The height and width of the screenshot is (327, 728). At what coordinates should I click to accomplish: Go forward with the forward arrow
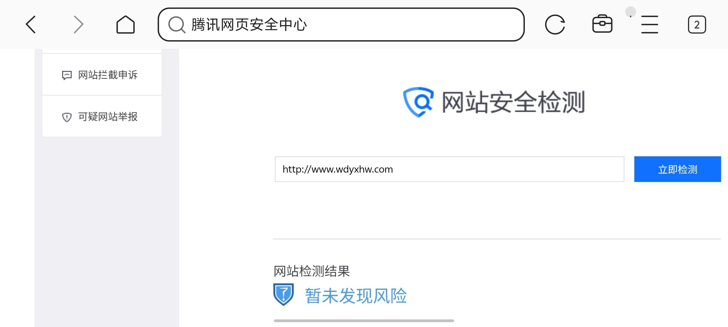pos(78,25)
